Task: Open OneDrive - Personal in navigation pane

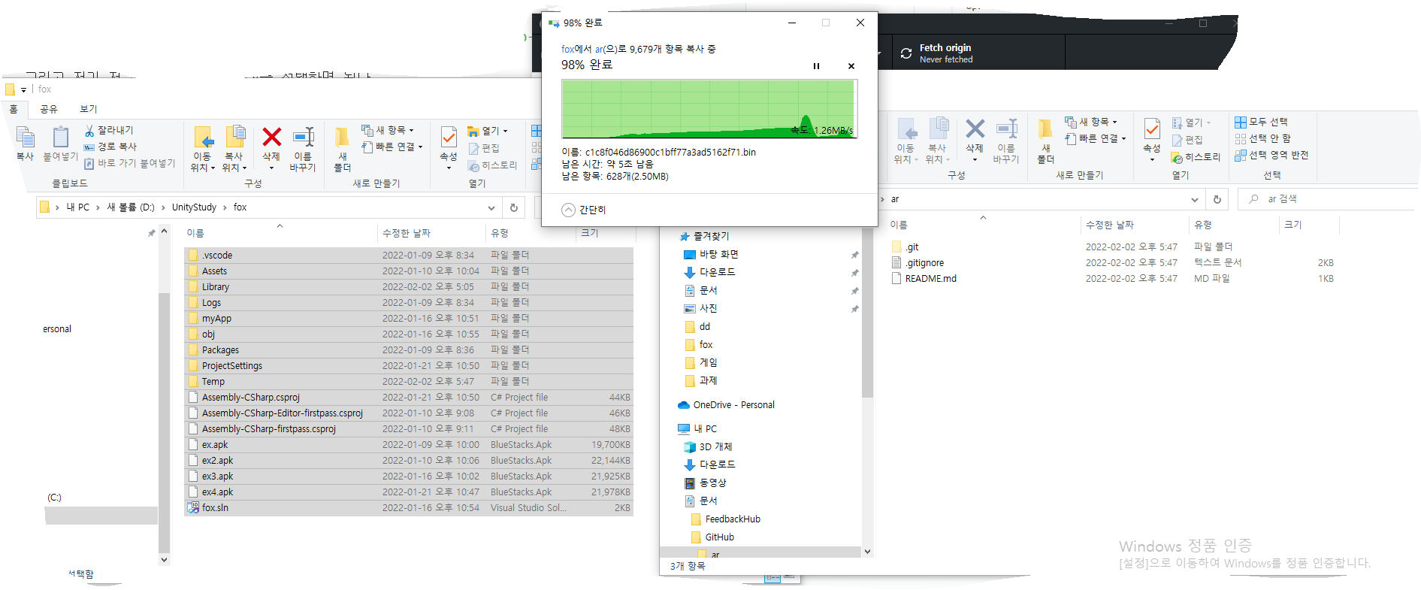Action: pyautogui.click(x=726, y=405)
